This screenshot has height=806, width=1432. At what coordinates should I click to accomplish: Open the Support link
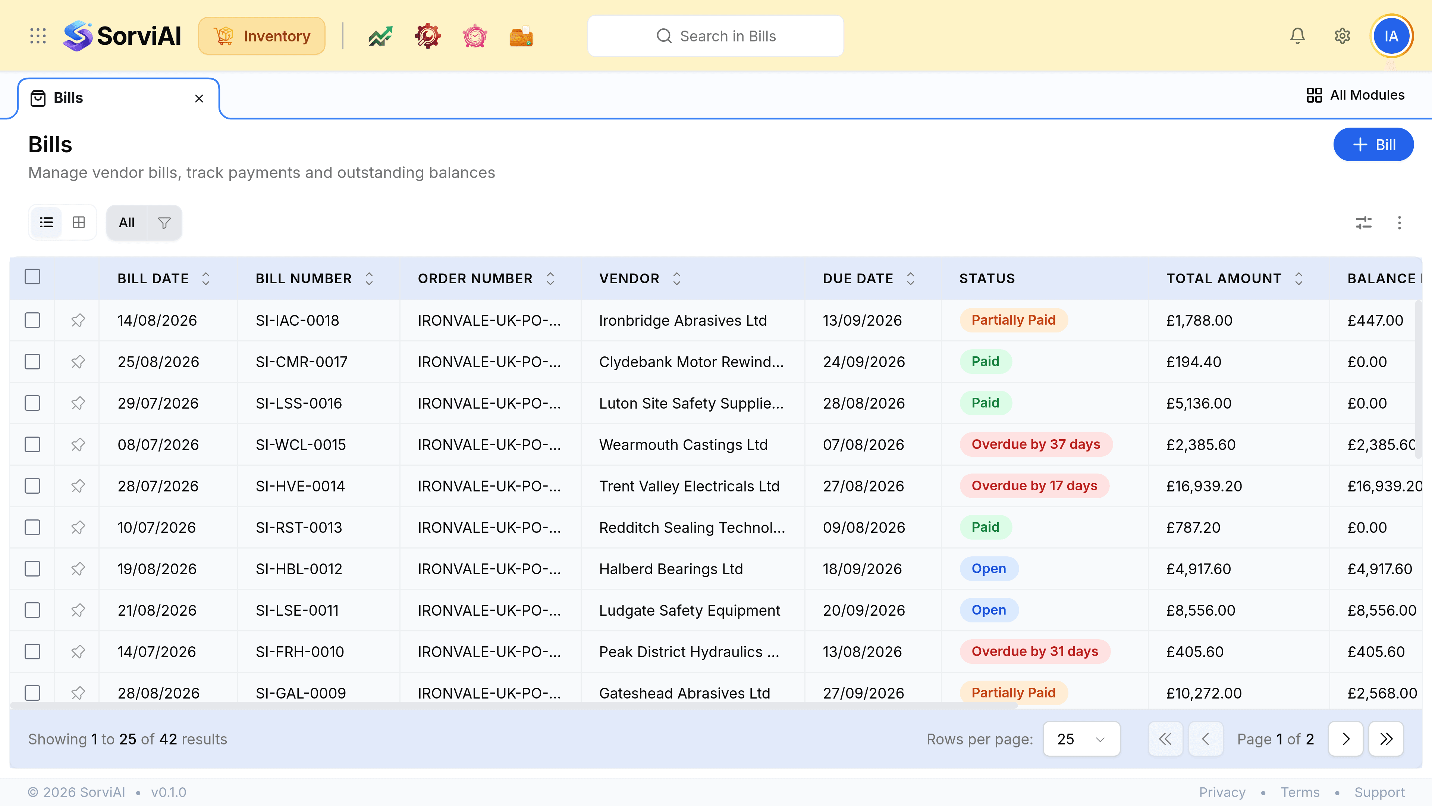[1379, 792]
